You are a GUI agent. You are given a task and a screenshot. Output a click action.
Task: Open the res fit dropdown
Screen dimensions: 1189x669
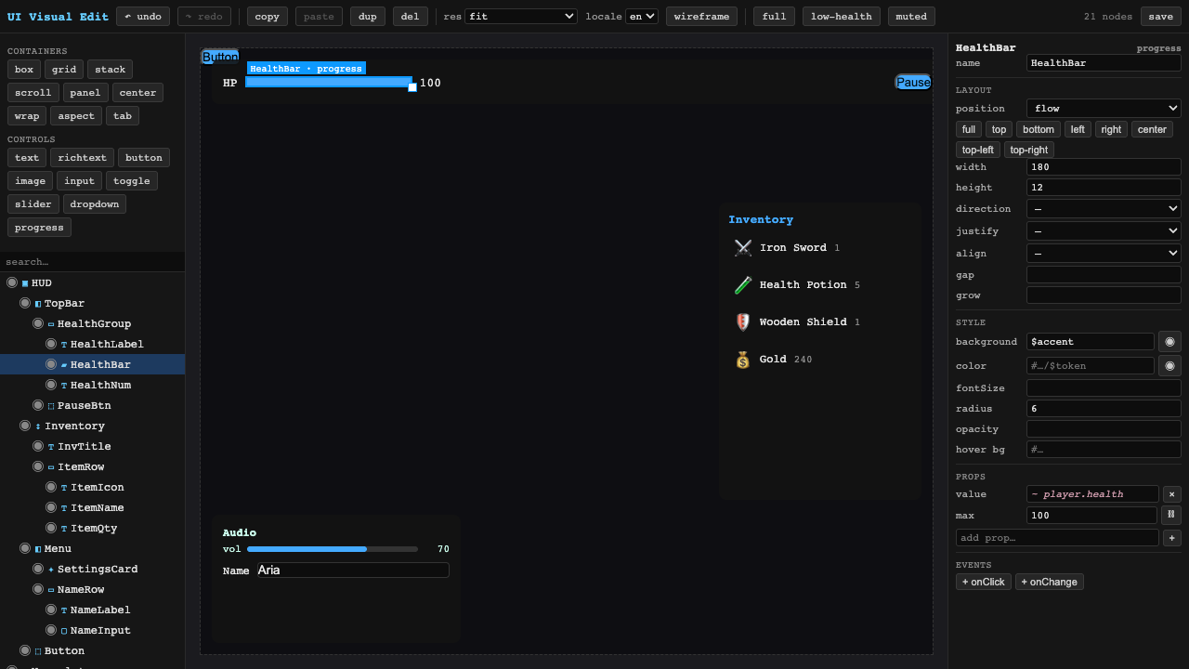tap(521, 17)
